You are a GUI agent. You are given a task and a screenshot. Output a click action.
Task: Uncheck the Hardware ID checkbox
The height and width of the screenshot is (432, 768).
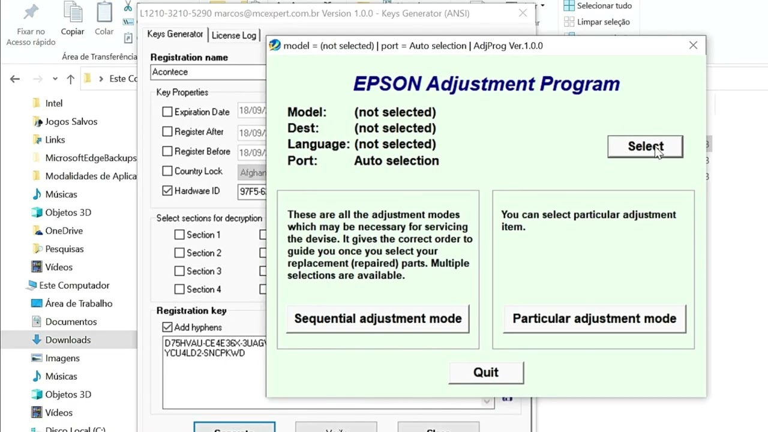(x=167, y=191)
